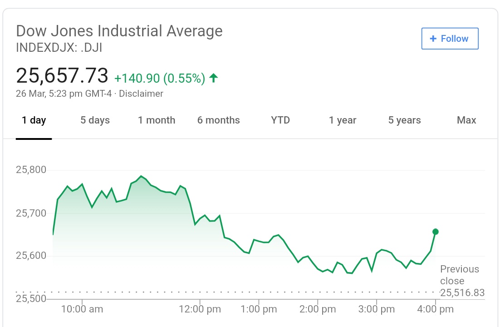Click the Previous close 25,516.83 label
This screenshot has height=327, width=500.
pyautogui.click(x=461, y=281)
